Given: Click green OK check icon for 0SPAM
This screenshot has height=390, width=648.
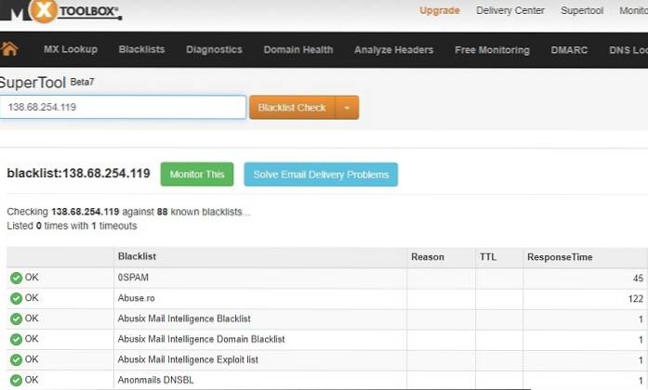Looking at the screenshot, I should pyautogui.click(x=16, y=278).
